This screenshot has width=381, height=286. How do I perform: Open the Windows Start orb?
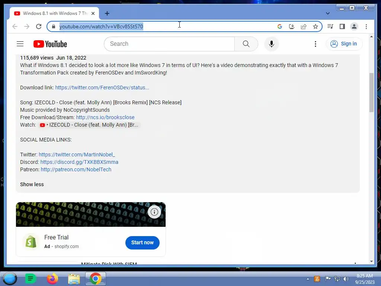point(10,279)
